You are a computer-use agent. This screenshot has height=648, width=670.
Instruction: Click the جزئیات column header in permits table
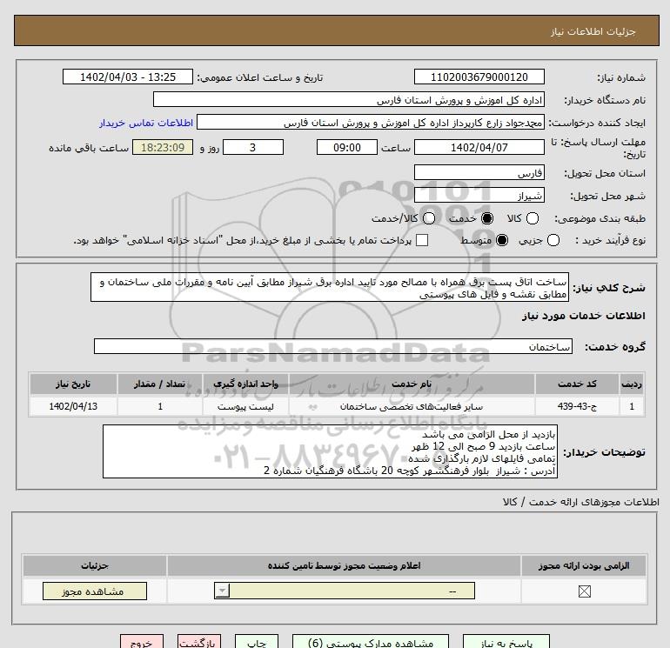point(95,565)
